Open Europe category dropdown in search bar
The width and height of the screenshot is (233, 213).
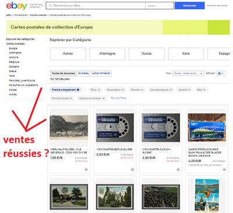point(159,6)
